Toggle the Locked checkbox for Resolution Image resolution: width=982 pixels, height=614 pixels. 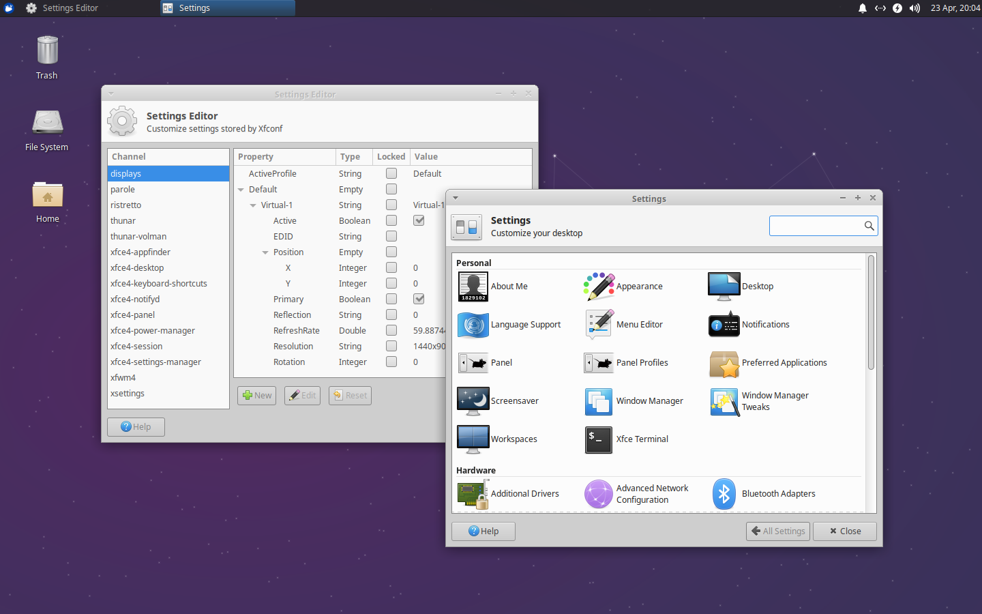pos(391,346)
